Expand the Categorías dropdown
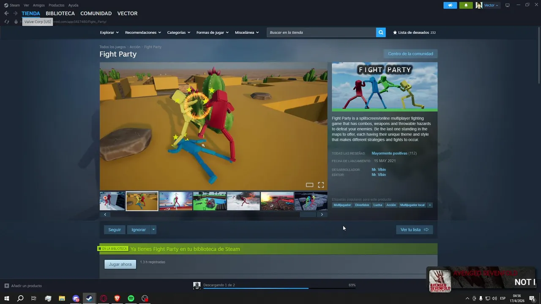This screenshot has height=304, width=541. (178, 33)
